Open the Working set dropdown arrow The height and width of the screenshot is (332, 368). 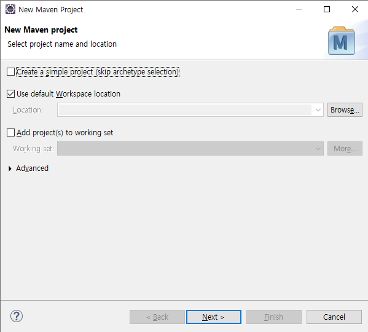coord(318,149)
